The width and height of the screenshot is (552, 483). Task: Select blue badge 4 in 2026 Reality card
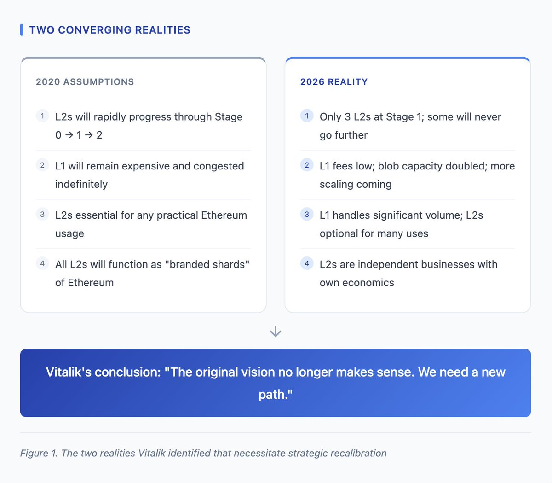point(307,263)
